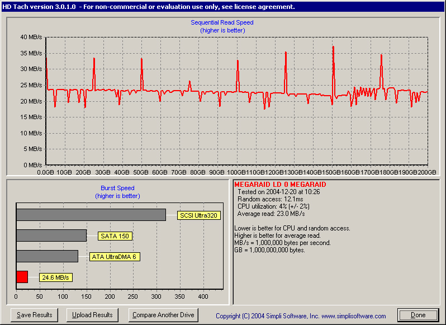Click the Burst Speed chart title
Image resolution: width=446 pixels, height=325 pixels.
(x=117, y=188)
